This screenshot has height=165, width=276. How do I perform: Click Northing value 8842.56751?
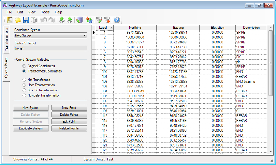pos(135,57)
